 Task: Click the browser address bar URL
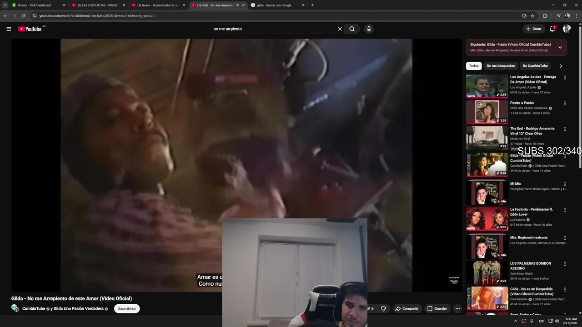coord(97,15)
